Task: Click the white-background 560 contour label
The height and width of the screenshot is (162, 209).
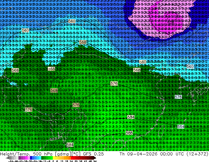Action: (190, 66)
